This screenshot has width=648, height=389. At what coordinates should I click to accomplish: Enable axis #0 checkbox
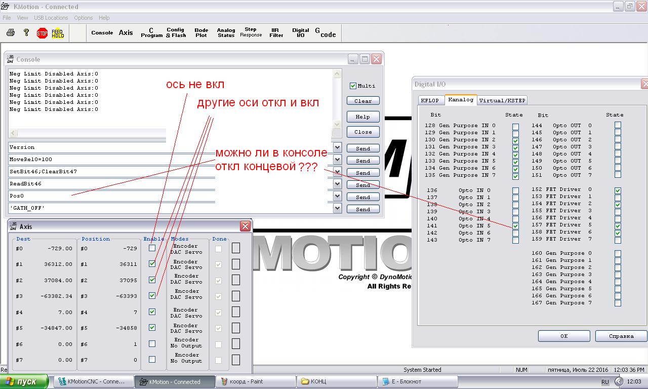point(152,248)
